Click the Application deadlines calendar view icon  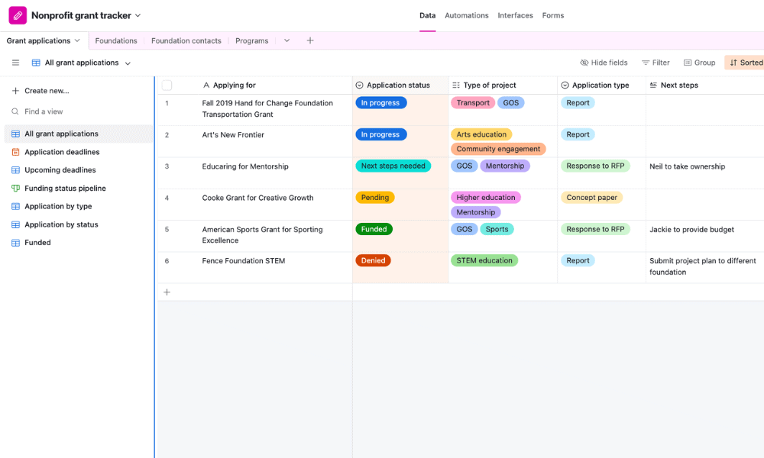(x=15, y=152)
